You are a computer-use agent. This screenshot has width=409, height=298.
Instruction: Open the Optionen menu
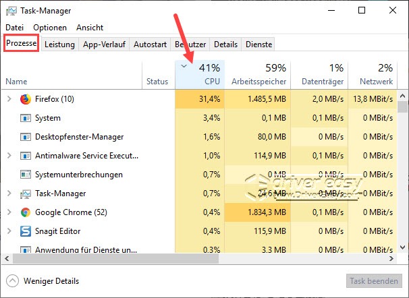50,28
